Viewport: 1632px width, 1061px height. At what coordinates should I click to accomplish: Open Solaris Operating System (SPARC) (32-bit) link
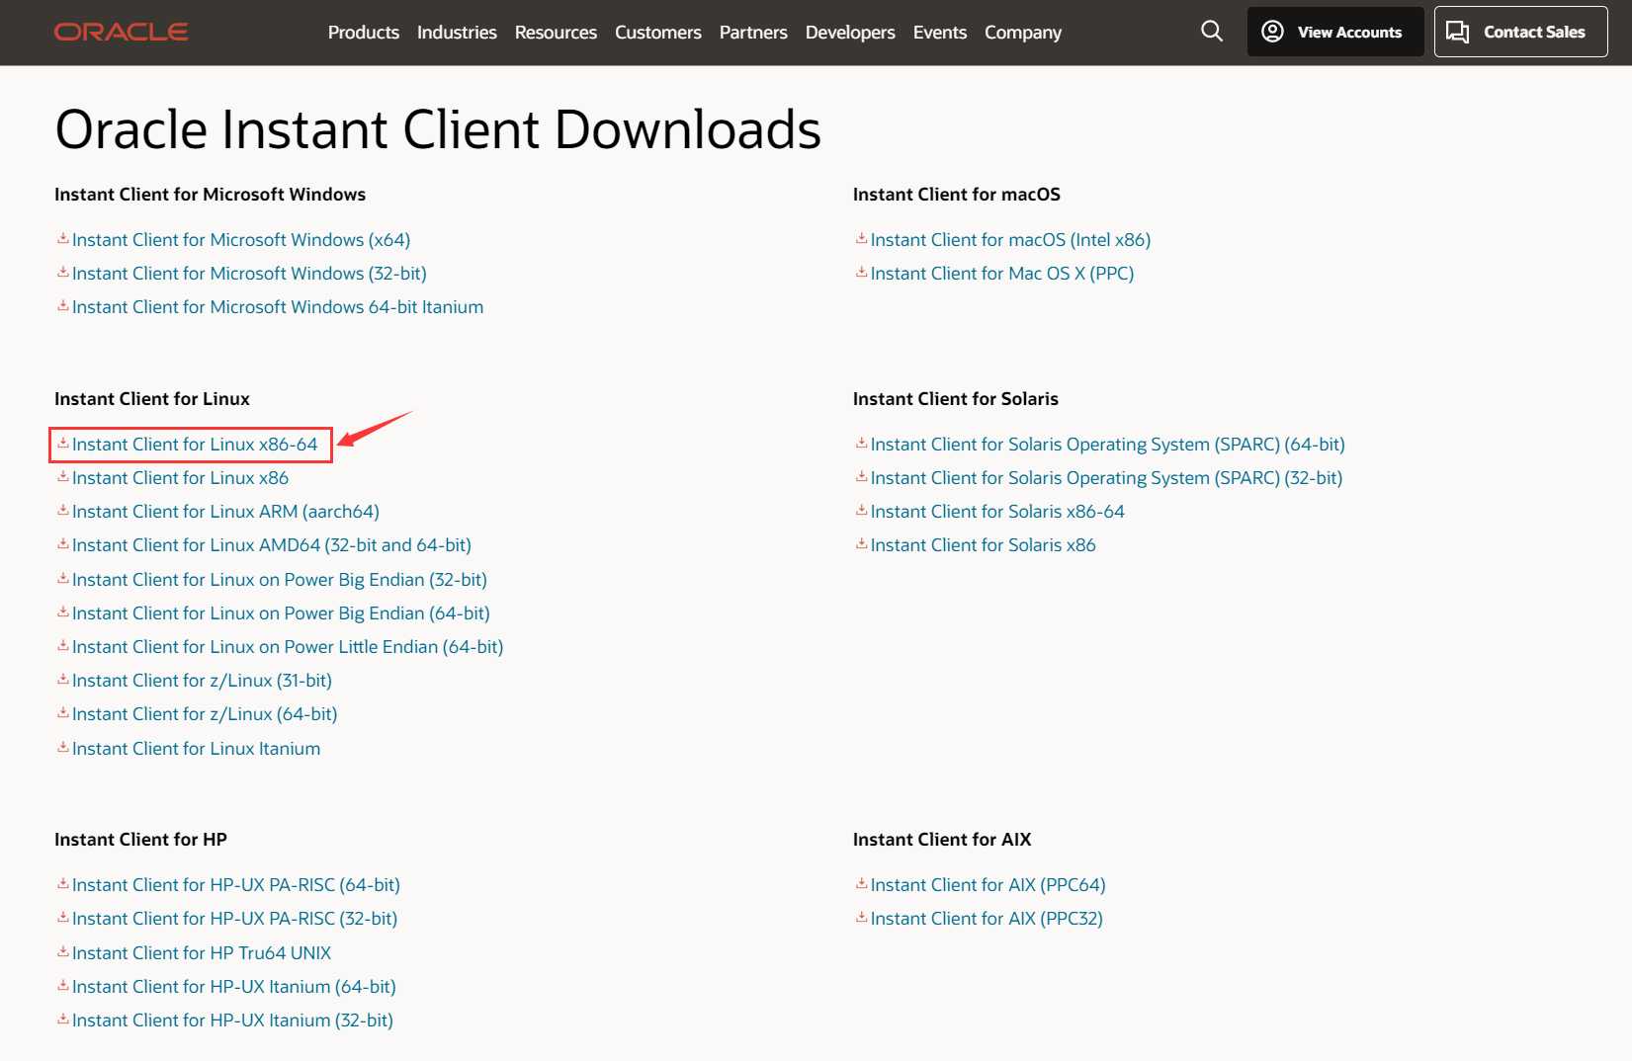1107,478
